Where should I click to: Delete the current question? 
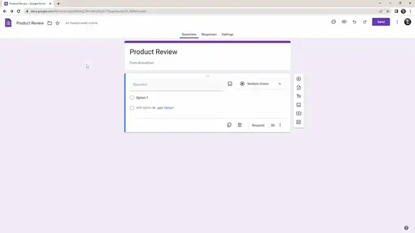tap(239, 125)
